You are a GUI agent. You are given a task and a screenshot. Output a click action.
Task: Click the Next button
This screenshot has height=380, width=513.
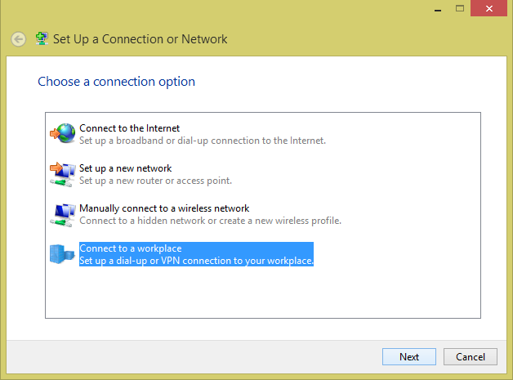409,357
